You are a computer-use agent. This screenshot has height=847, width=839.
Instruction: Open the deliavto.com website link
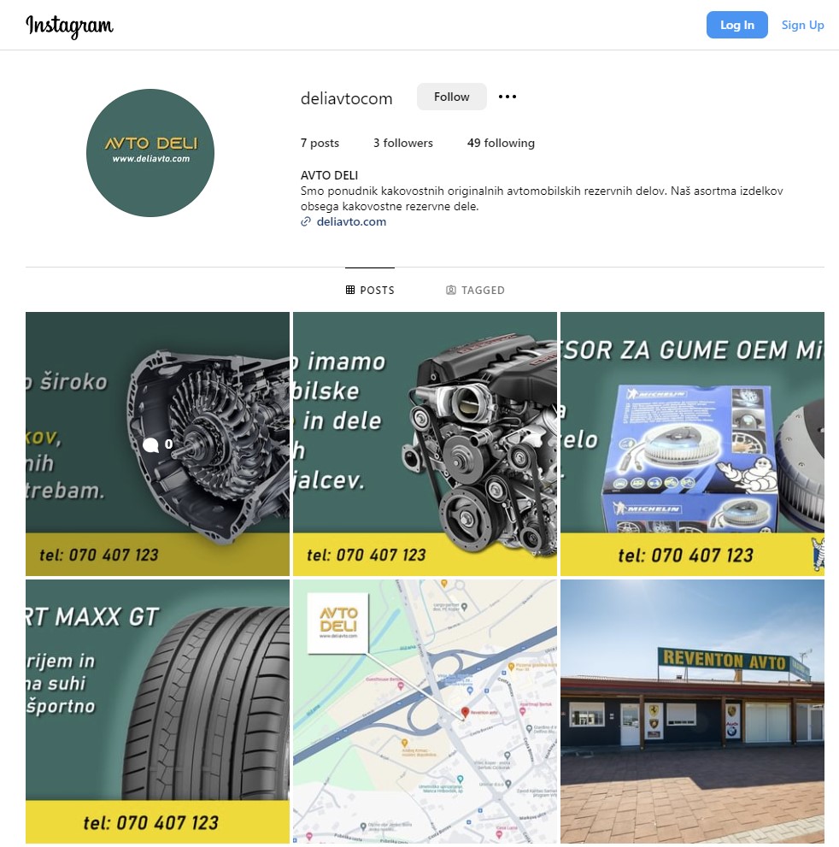(x=351, y=221)
